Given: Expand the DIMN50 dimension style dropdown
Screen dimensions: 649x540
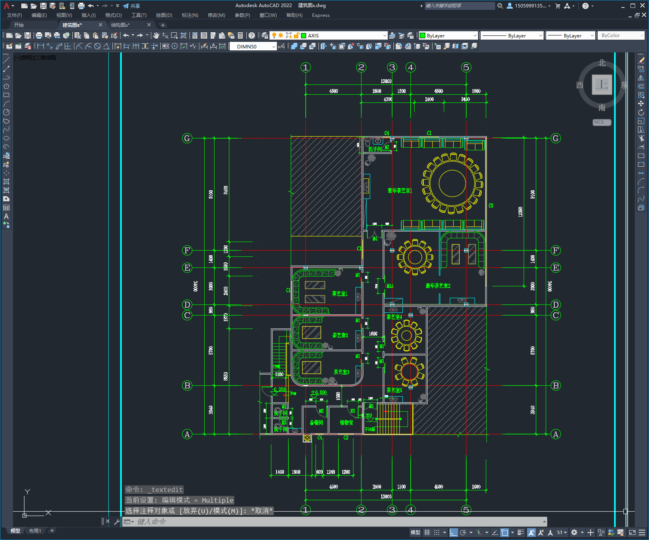Looking at the screenshot, I should coord(274,46).
